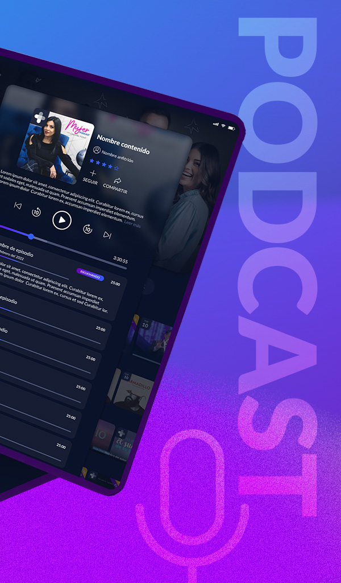Viewport: 341px width, 583px height.
Task: Open the host name "Nombre anfitrión"
Action: coord(117,156)
